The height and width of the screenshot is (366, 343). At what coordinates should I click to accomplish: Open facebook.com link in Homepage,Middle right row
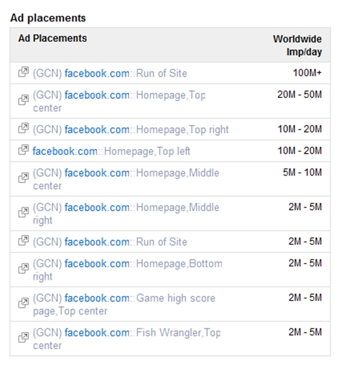[x=97, y=207]
